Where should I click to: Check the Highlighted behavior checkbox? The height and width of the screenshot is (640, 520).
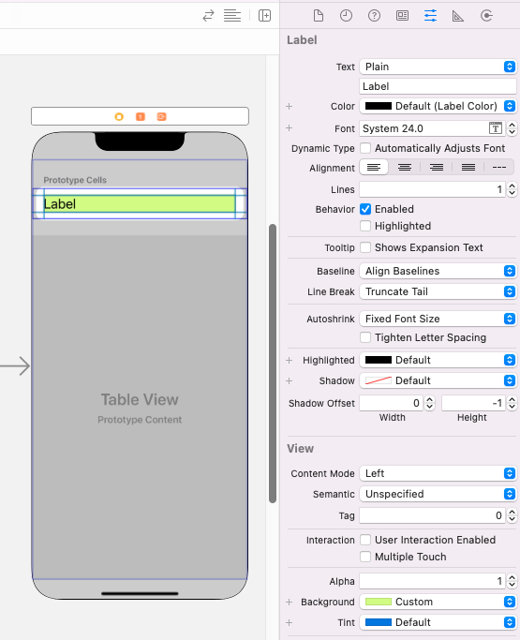click(x=365, y=226)
